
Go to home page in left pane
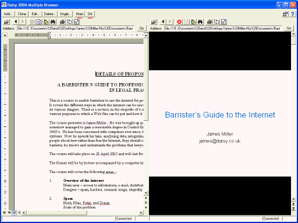[46, 21]
